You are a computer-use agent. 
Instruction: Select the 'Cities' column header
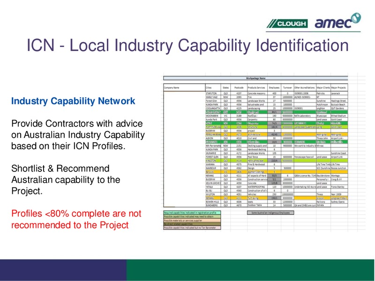(213, 88)
